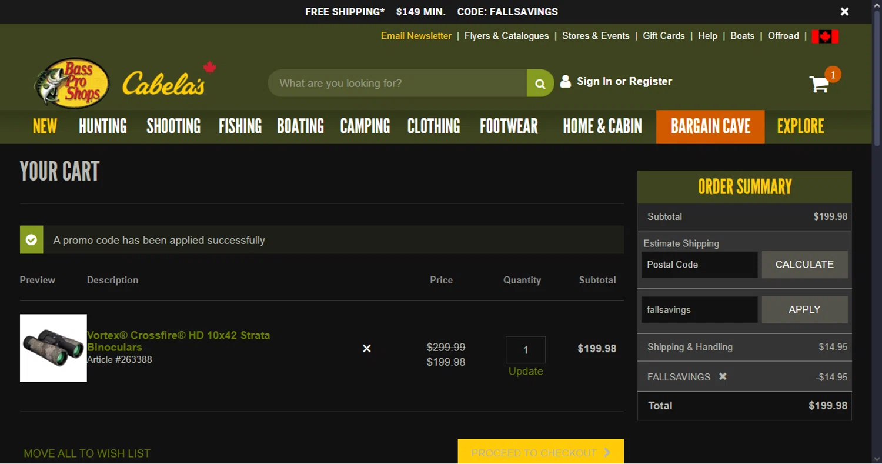Open the shopping cart icon
This screenshot has width=882, height=464.
pos(819,84)
